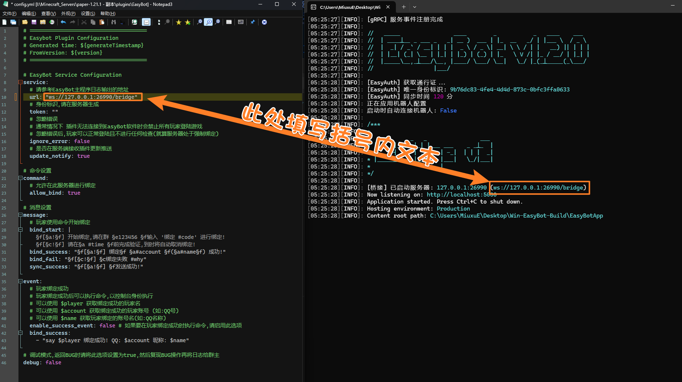682x382 pixels.
Task: Toggle always-on-top with the pin icon
Action: click(x=253, y=22)
